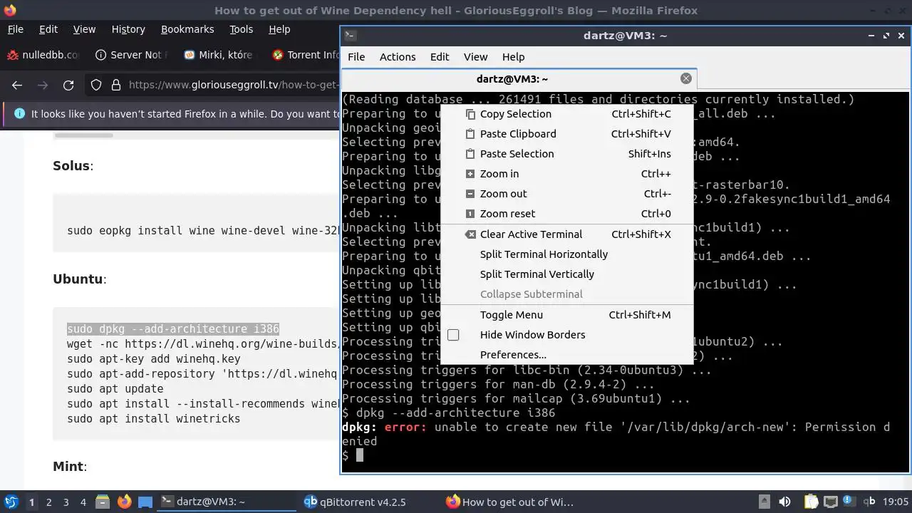Open the volume control tray icon
The width and height of the screenshot is (912, 513).
pos(784,502)
